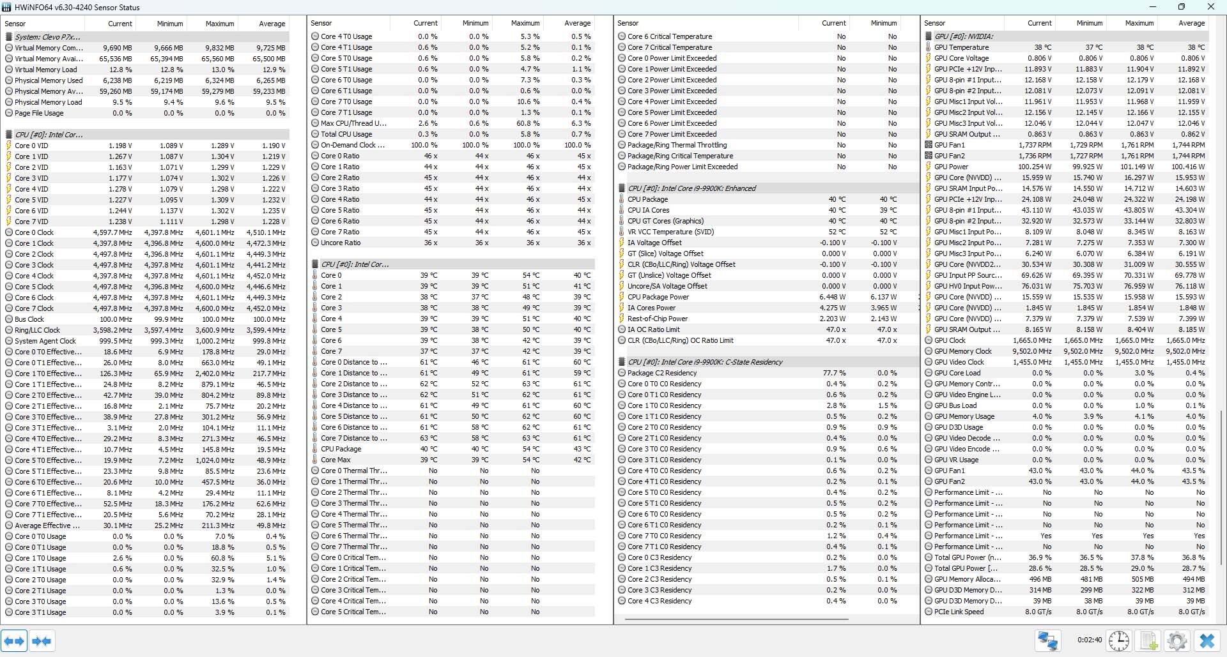Select the On-Demand Clock row
Screen dimensions: 1227x657
point(452,145)
